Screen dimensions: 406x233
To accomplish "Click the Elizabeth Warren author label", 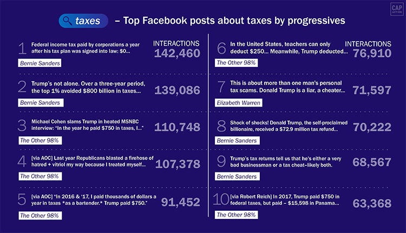I will pyautogui.click(x=239, y=102).
